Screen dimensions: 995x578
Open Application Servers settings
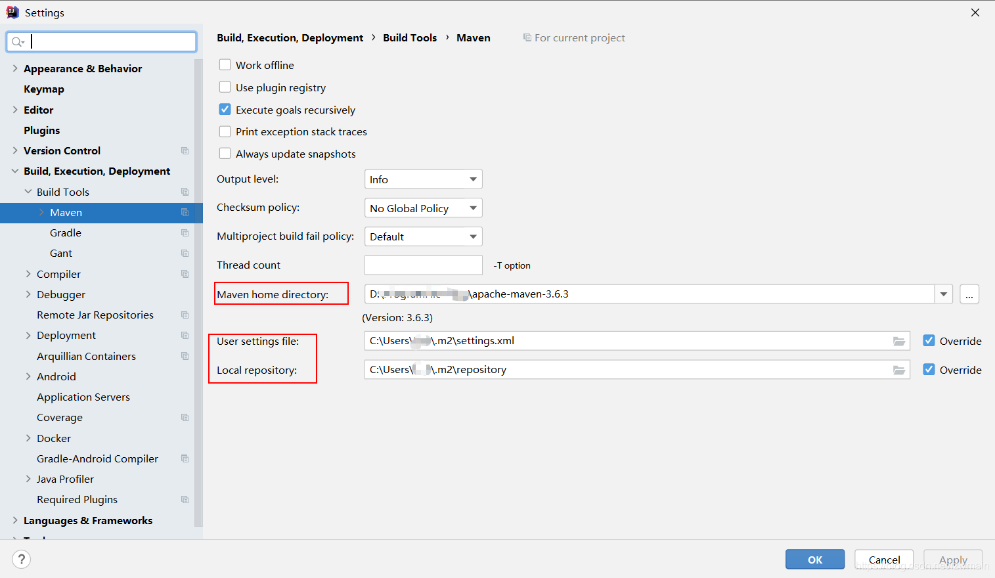pos(83,397)
